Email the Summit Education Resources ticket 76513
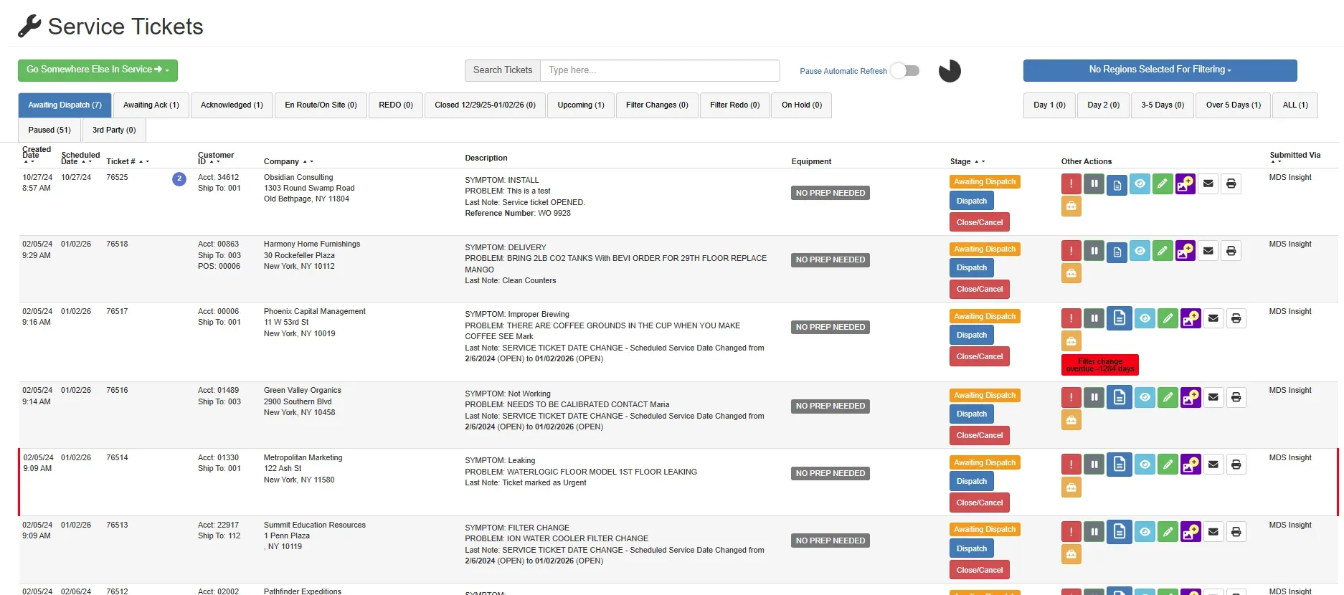The width and height of the screenshot is (1344, 595). coord(1213,532)
